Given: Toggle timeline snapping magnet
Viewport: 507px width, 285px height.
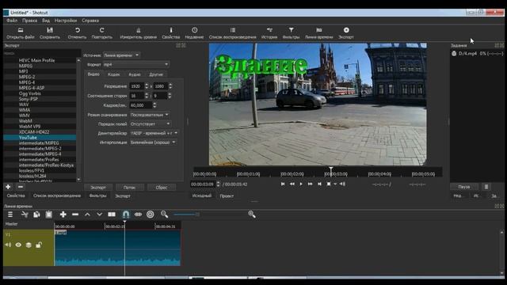Looking at the screenshot, I should (x=126, y=215).
